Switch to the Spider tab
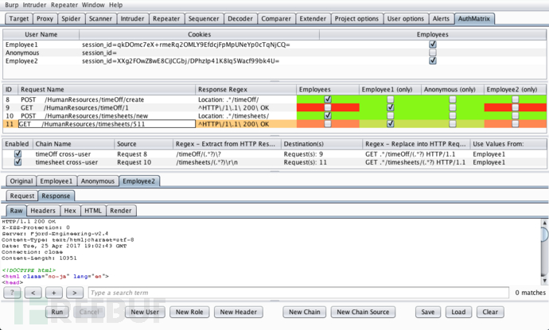This screenshot has height=330, width=549. pyautogui.click(x=71, y=19)
